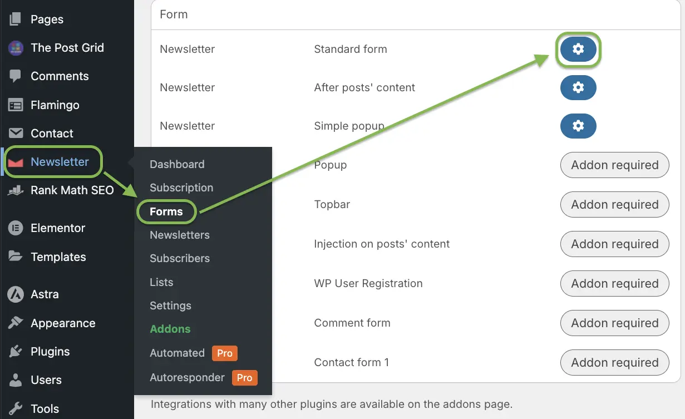Open the Simple popup gear settings
The width and height of the screenshot is (685, 419).
pos(578,126)
